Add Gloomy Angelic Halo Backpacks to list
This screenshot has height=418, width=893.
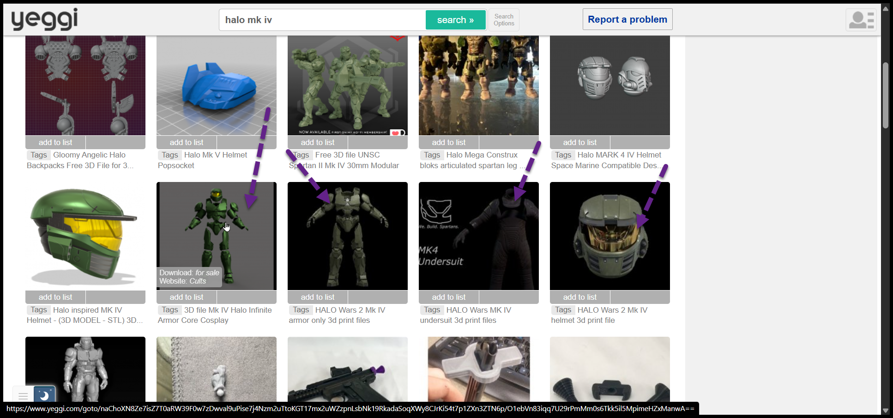pos(55,142)
